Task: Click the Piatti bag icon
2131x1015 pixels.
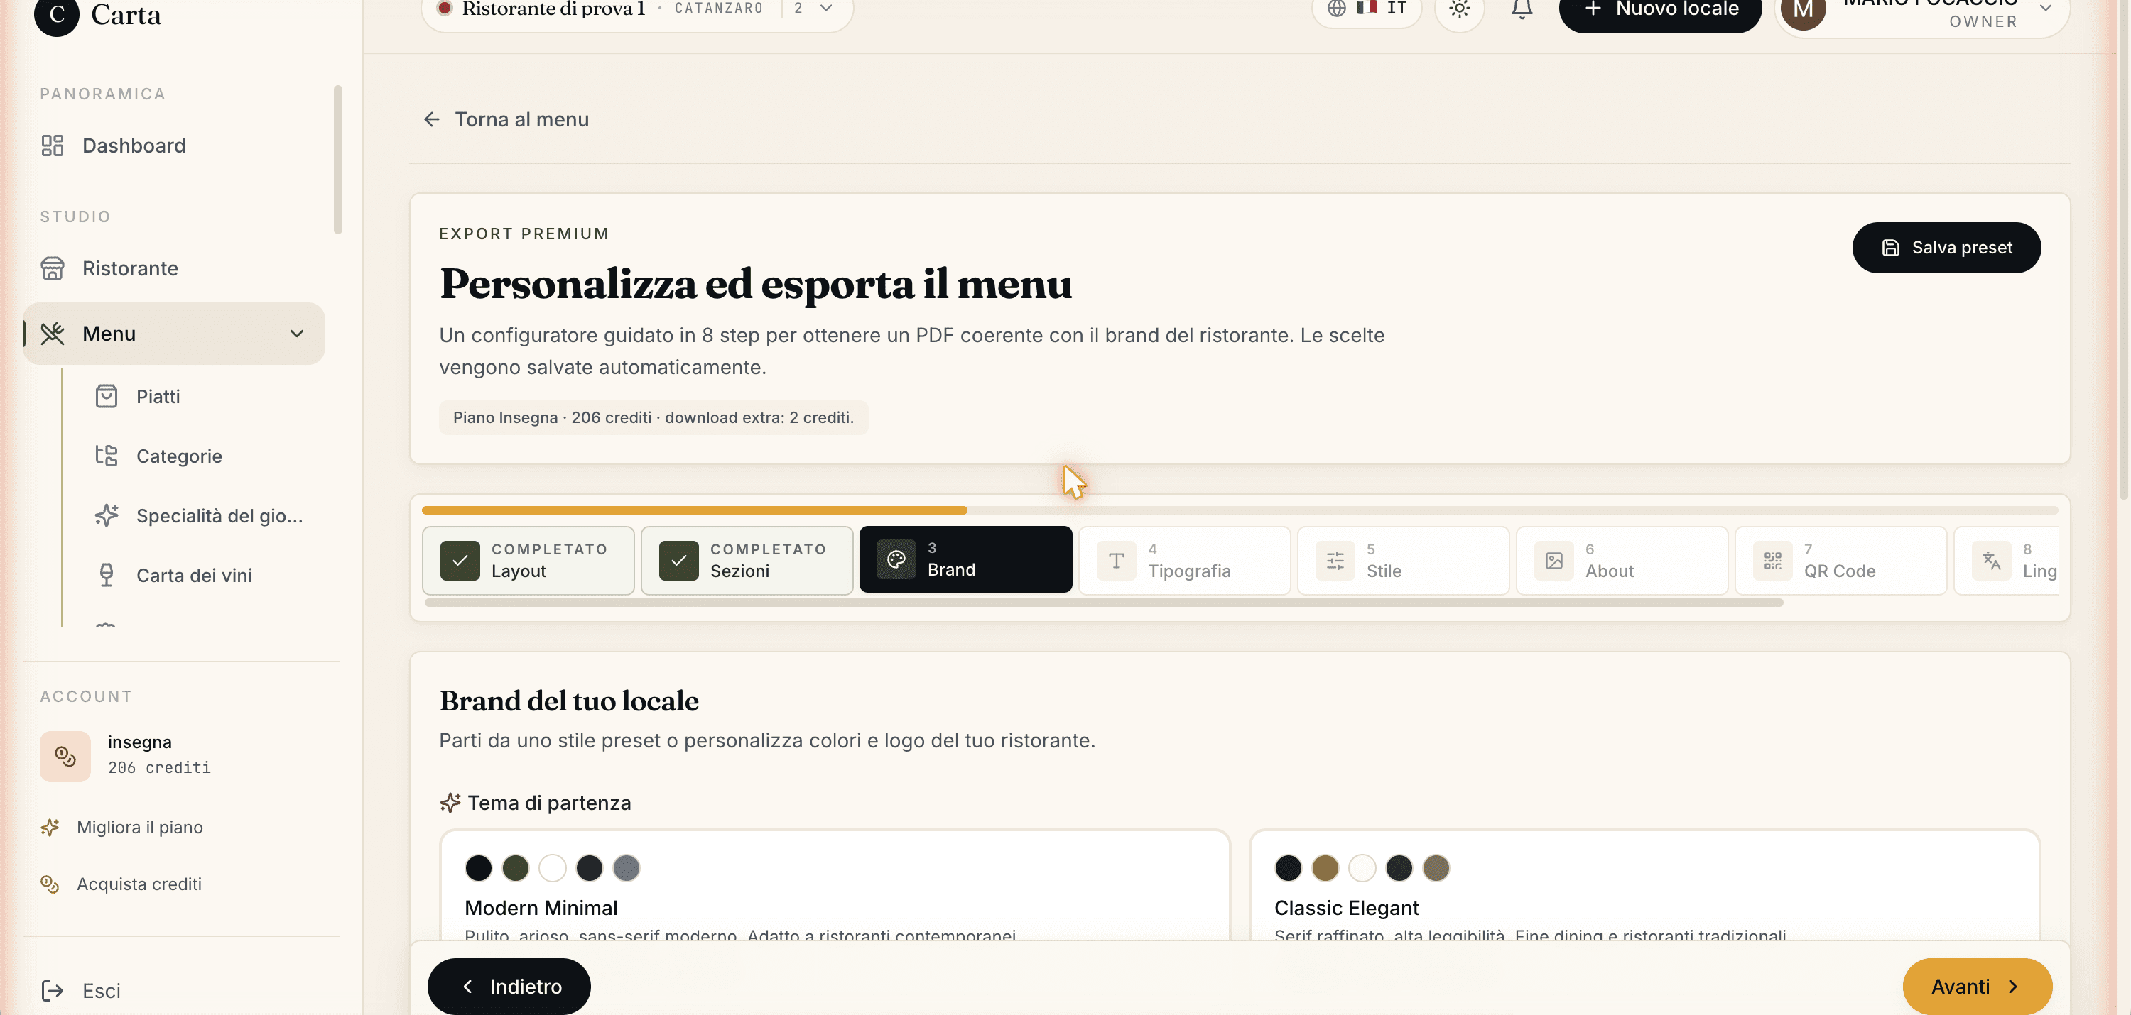Action: [106, 397]
